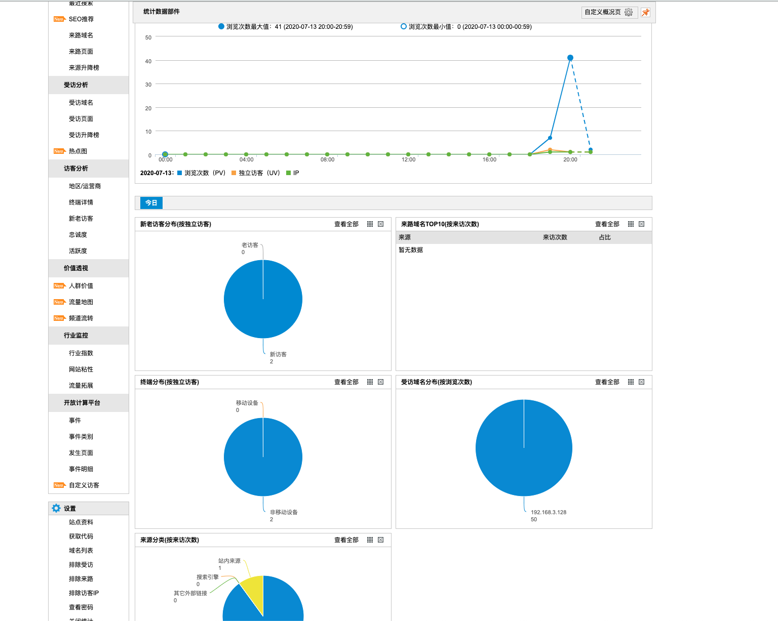The image size is (778, 621).
Task: Open 网站粘性 in the sidebar
Action: [x=81, y=369]
